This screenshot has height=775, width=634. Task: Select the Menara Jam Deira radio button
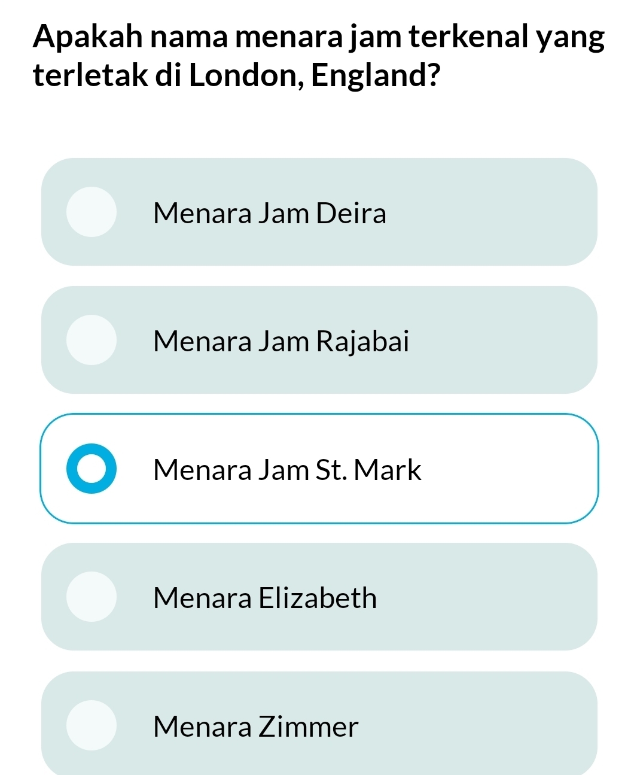click(91, 212)
